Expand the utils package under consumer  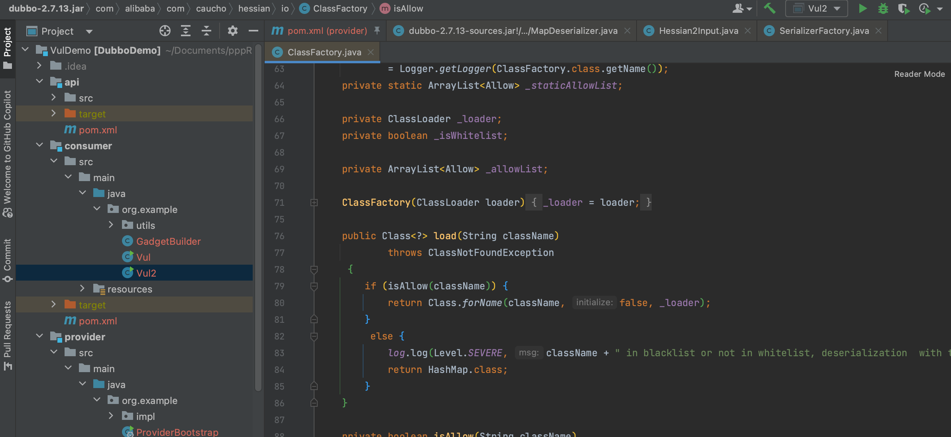click(111, 225)
